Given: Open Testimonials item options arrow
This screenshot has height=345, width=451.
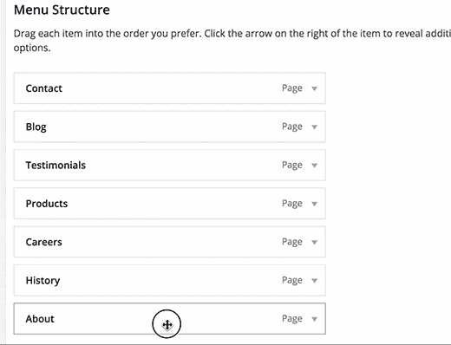Looking at the screenshot, I should (x=314, y=166).
